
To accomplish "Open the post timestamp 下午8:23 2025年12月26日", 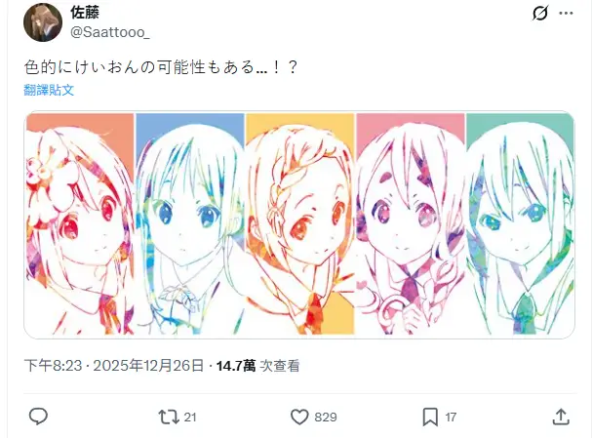I will pyautogui.click(x=114, y=366).
